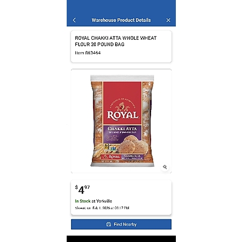Click the store icon in Find Nearby
242x242 pixels.
click(109, 224)
